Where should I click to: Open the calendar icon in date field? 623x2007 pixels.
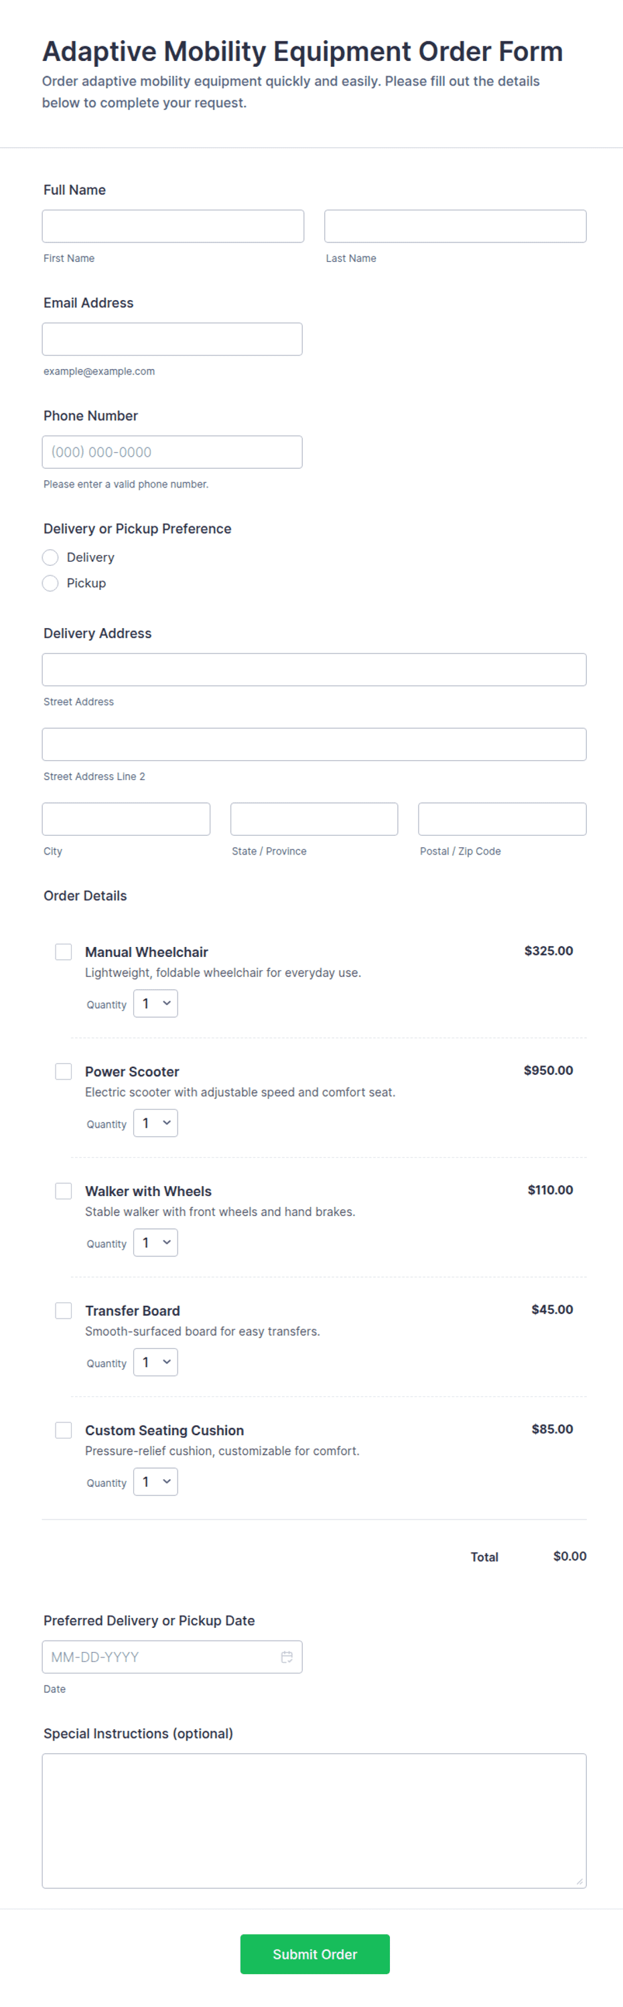click(x=287, y=1656)
